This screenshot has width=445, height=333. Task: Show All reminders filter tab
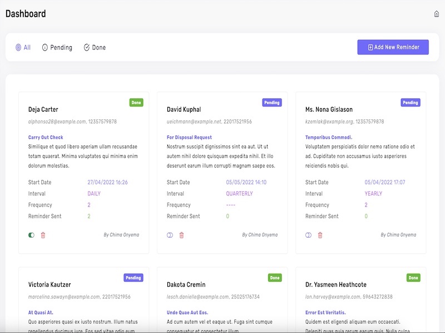point(23,48)
